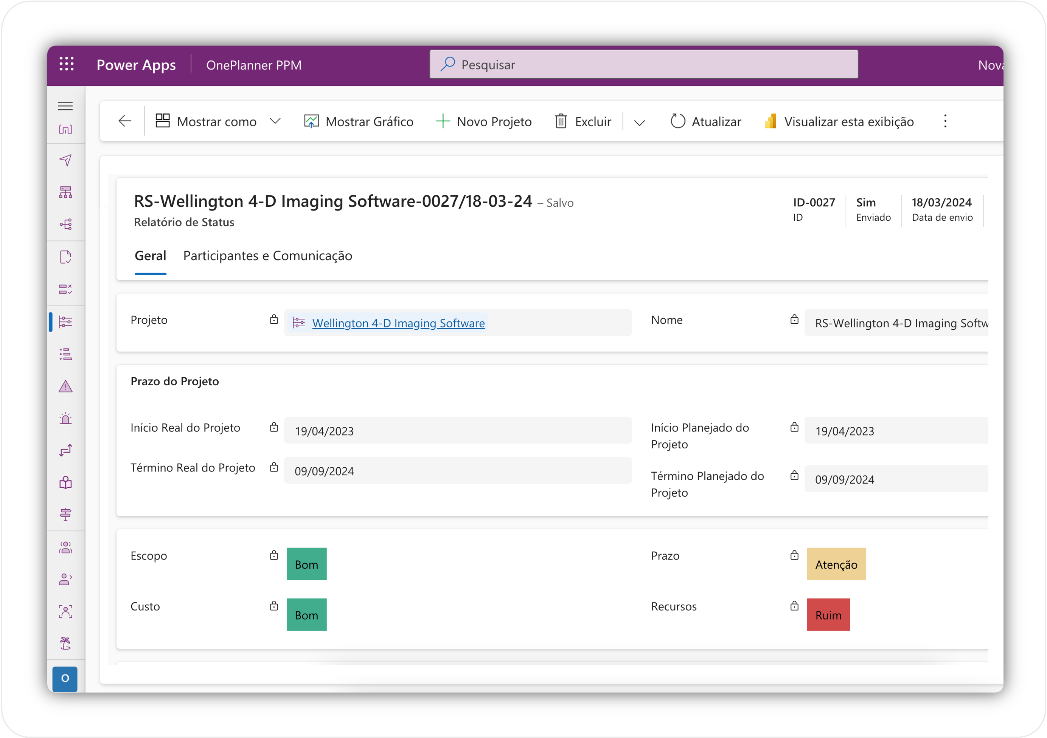Expand the chevron next to Excluir
The height and width of the screenshot is (738, 1047).
coord(639,122)
